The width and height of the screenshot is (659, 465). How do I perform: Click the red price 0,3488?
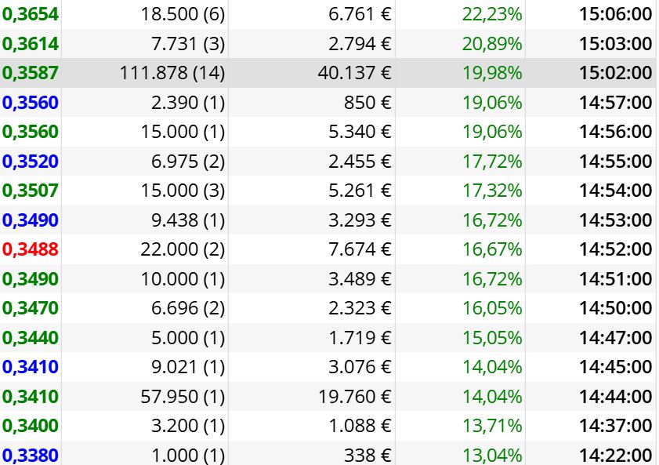tap(31, 249)
